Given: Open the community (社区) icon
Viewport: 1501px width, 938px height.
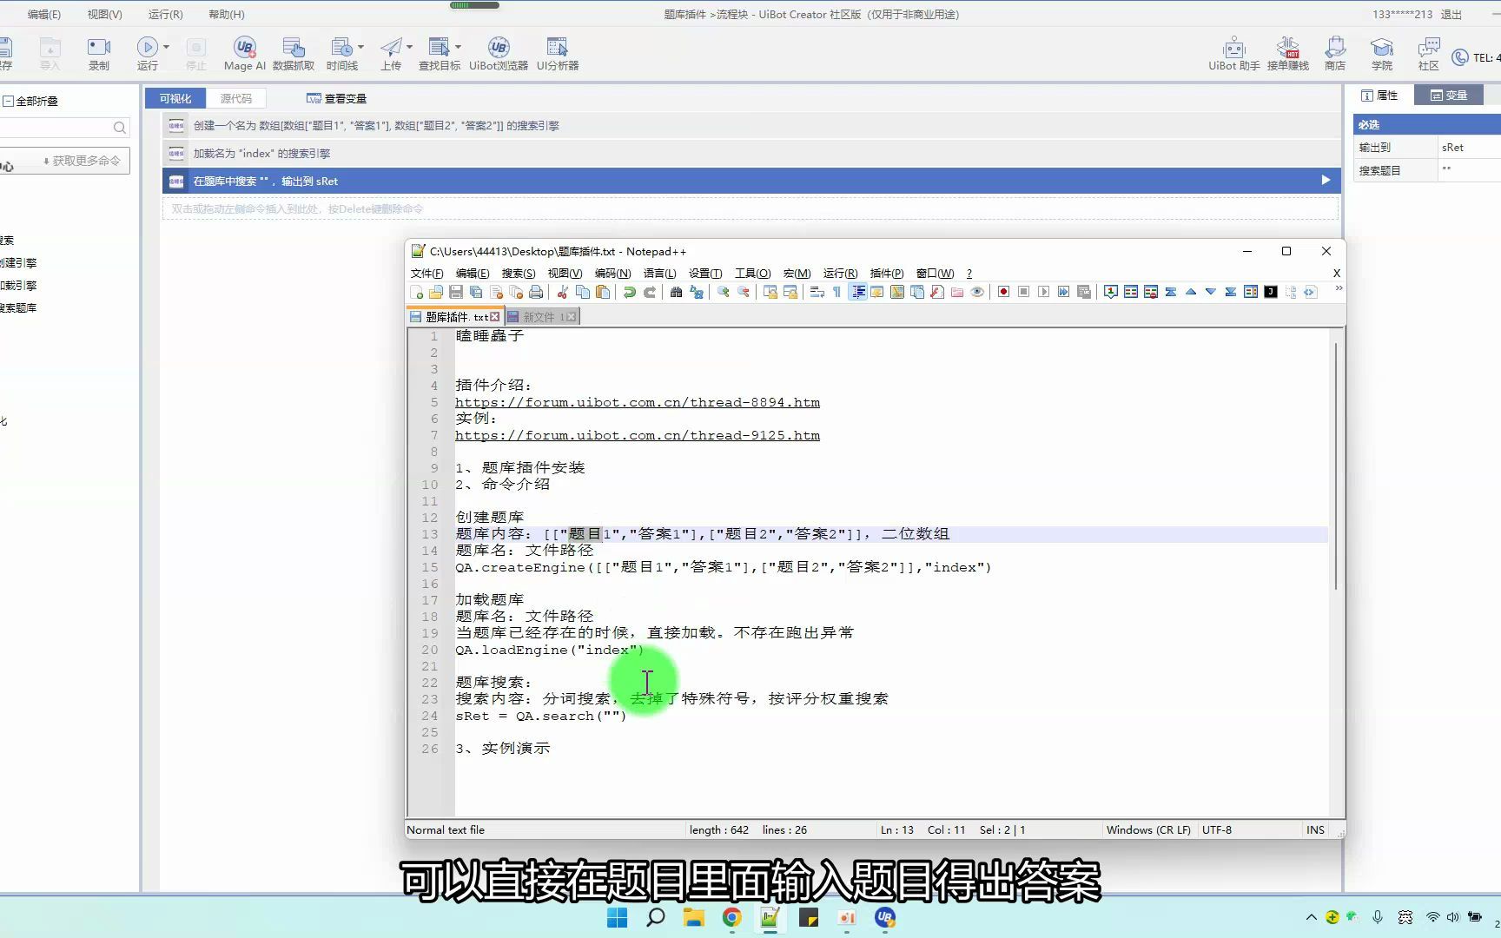Looking at the screenshot, I should (x=1428, y=54).
